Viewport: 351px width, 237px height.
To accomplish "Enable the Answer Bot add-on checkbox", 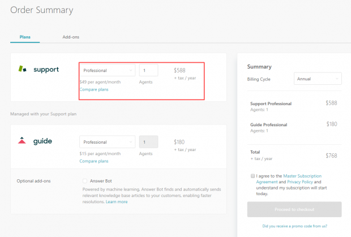I will [84, 180].
